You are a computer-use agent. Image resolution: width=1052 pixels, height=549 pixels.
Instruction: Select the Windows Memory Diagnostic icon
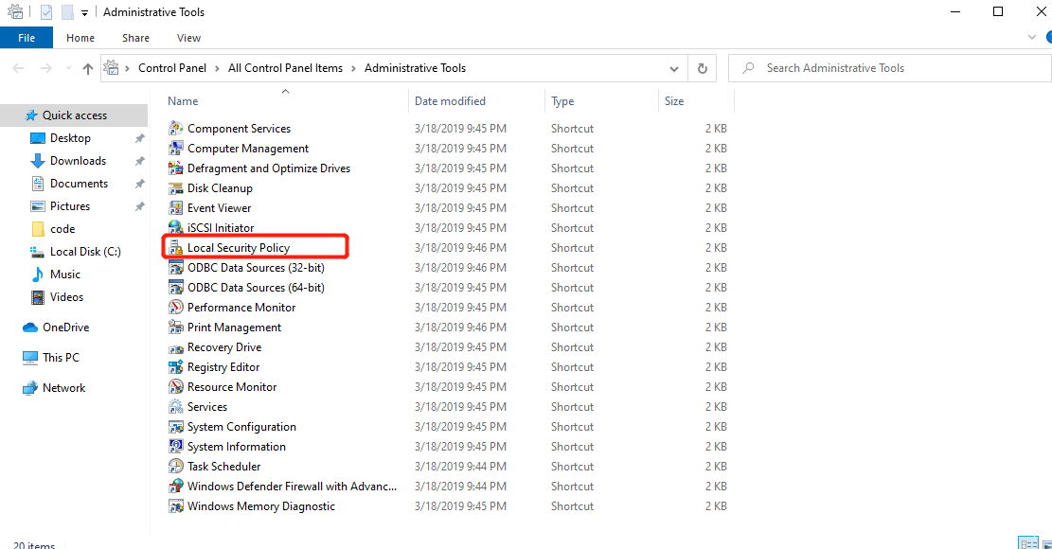point(176,506)
